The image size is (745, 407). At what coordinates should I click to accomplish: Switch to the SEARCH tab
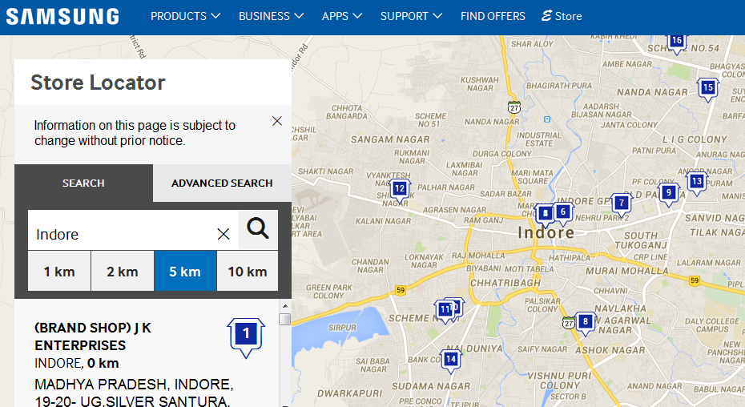(83, 183)
